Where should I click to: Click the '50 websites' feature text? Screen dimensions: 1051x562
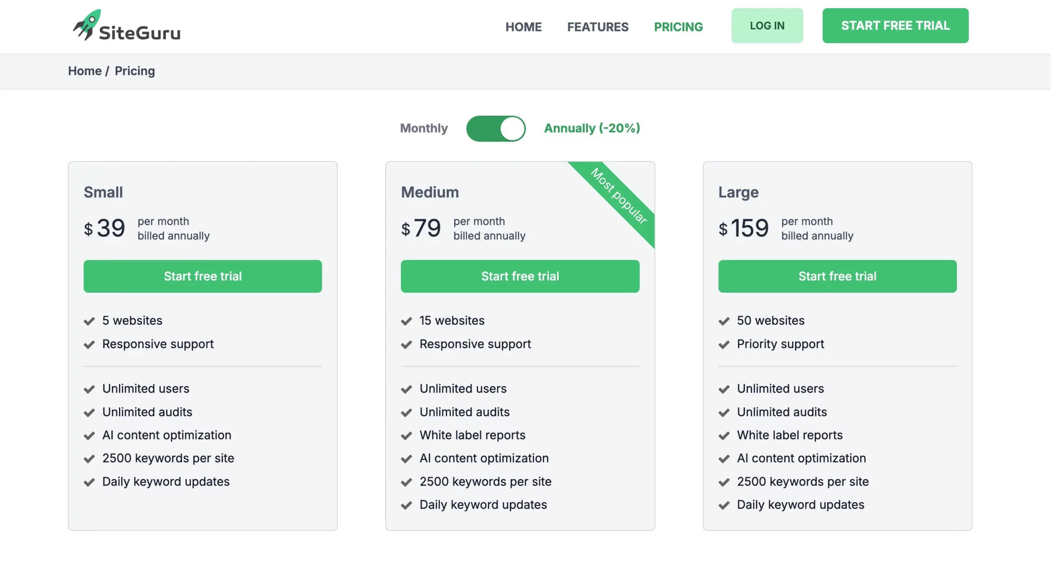point(771,320)
